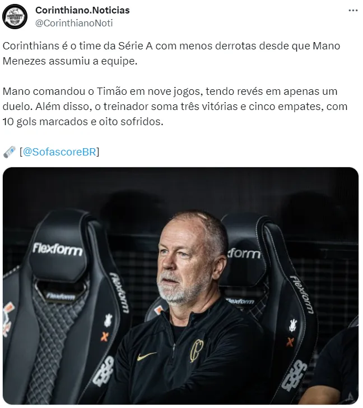The width and height of the screenshot is (363, 408).
Task: Open the three-dot more options menu
Action: tap(353, 11)
